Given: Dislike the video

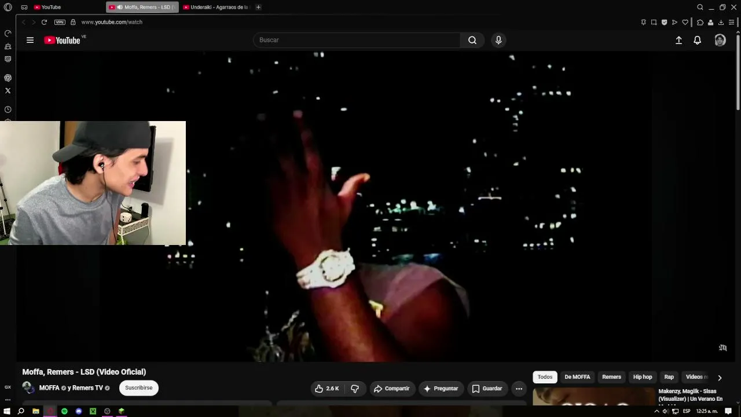Looking at the screenshot, I should click(355, 389).
